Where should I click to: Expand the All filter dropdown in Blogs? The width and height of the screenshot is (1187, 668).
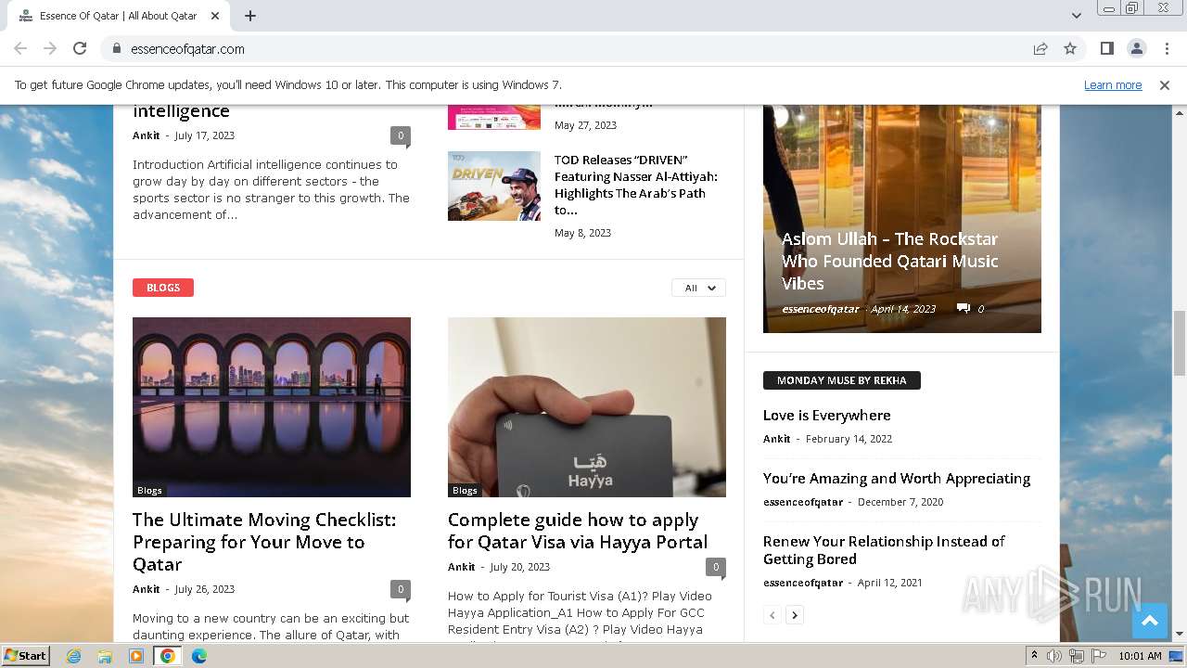(698, 288)
